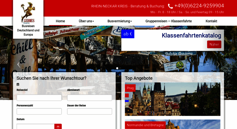The width and height of the screenshot is (237, 129).
Task: Click the Prag offer label
Action: click(130, 88)
